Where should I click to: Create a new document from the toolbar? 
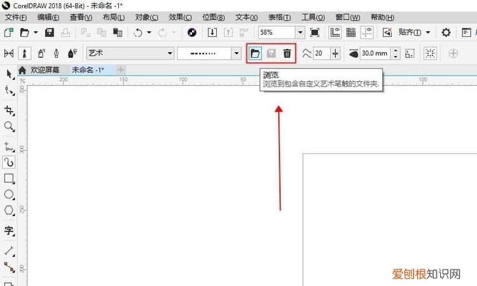tap(8, 32)
